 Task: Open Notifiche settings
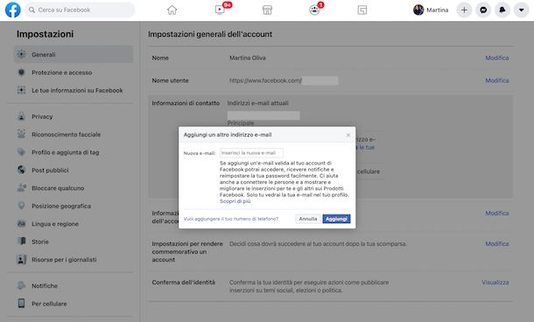(74, 285)
